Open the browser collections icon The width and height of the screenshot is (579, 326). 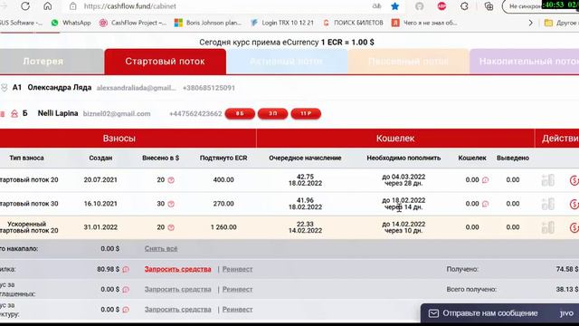pos(489,6)
